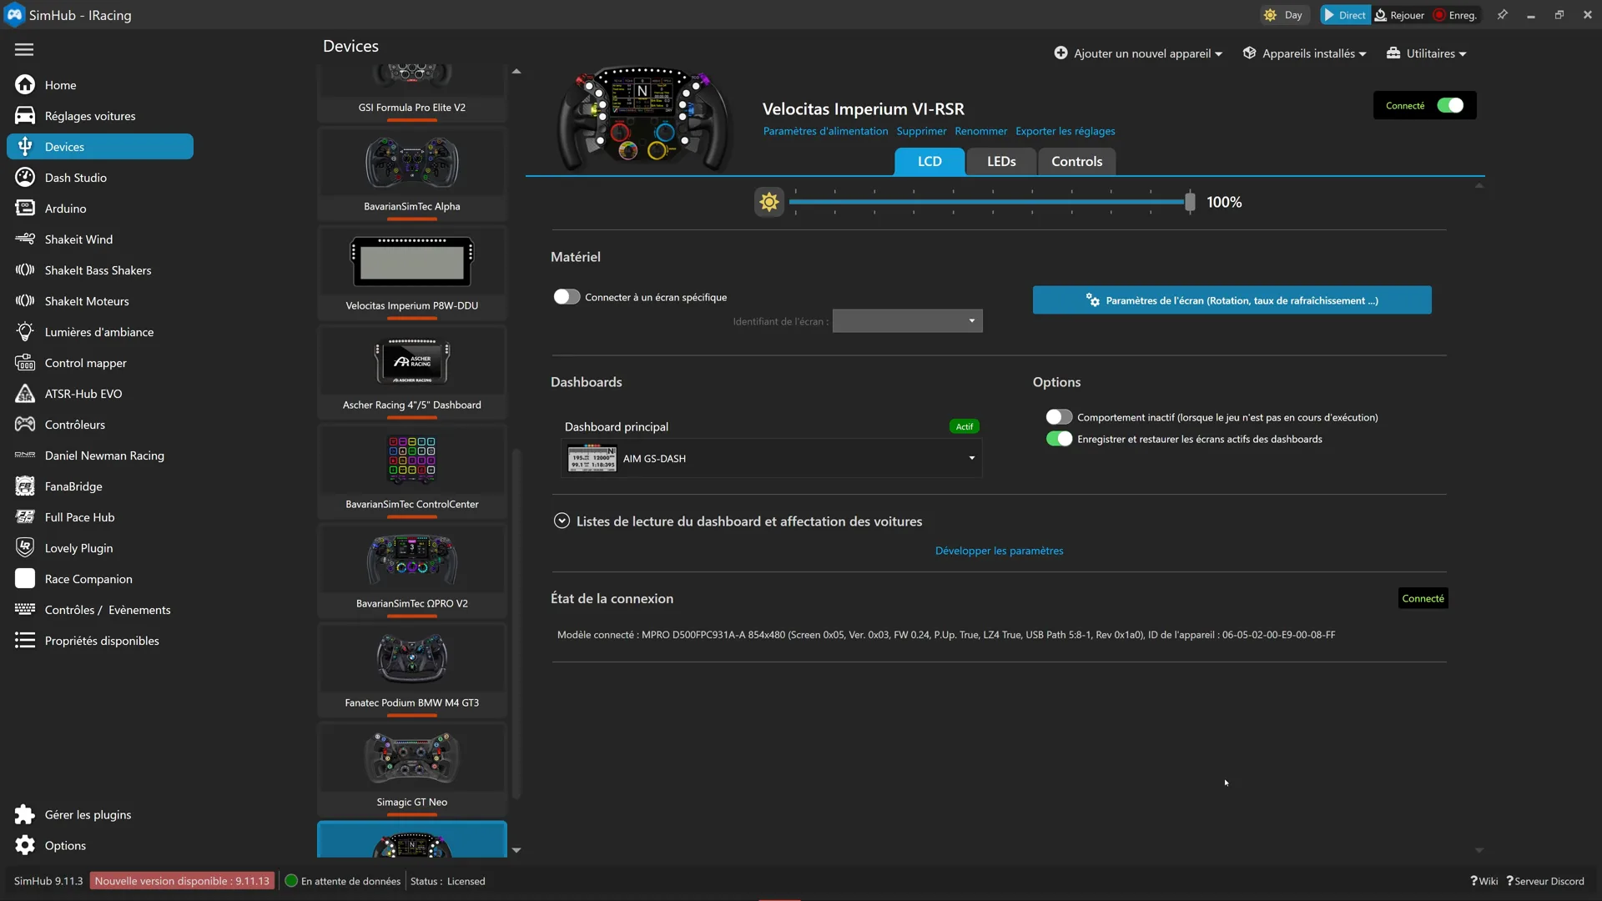This screenshot has width=1602, height=901.
Task: Click Paramètres d'alimentation link
Action: (825, 131)
